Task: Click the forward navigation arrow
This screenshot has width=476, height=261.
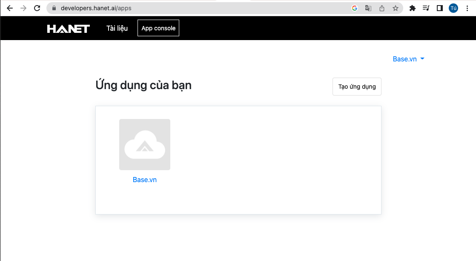Action: click(23, 8)
